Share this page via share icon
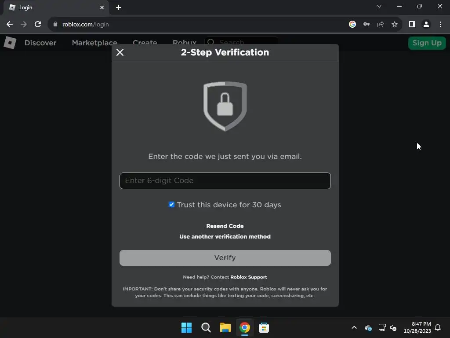Screen dimensions: 450x338 pyautogui.click(x=381, y=25)
